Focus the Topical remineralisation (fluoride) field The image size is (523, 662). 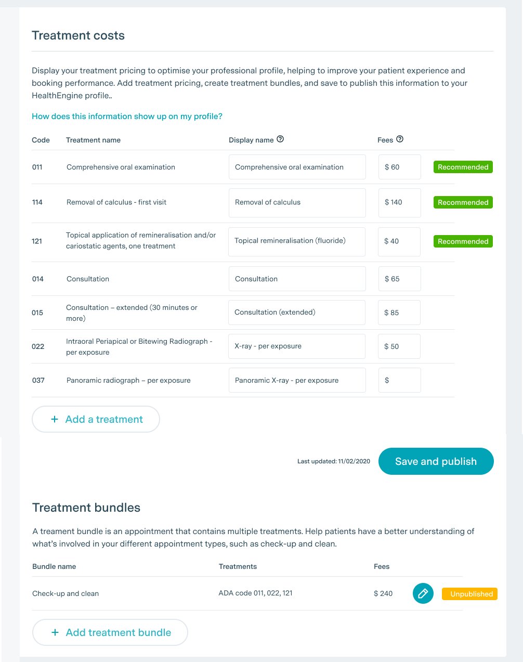(x=296, y=241)
